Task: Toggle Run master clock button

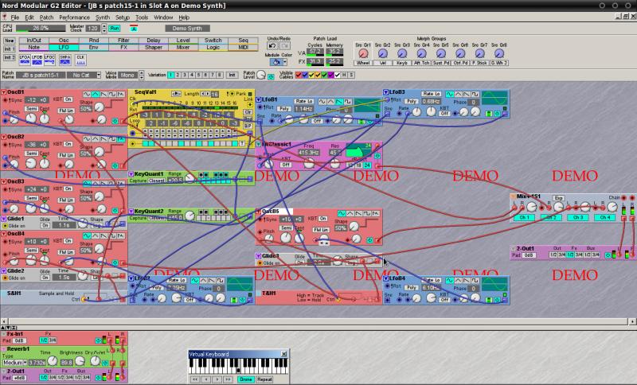Action: tap(115, 29)
